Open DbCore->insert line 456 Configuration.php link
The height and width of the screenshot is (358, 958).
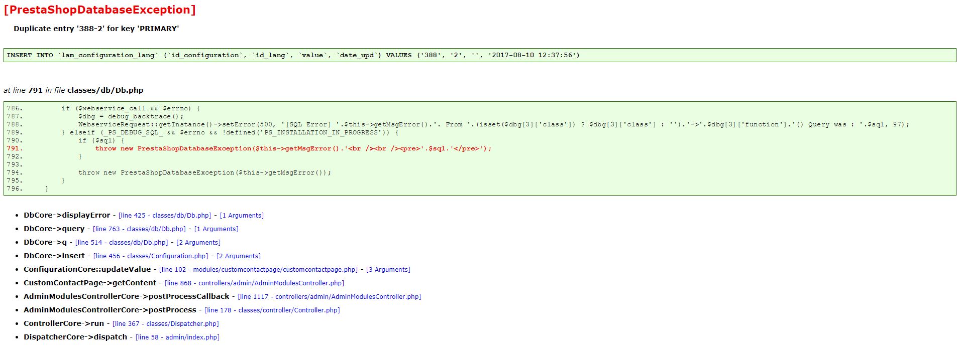pyautogui.click(x=151, y=256)
